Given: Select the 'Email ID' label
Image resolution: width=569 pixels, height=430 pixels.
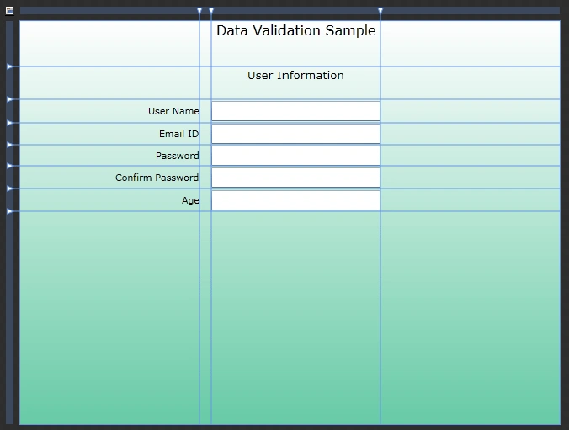Looking at the screenshot, I should click(179, 134).
